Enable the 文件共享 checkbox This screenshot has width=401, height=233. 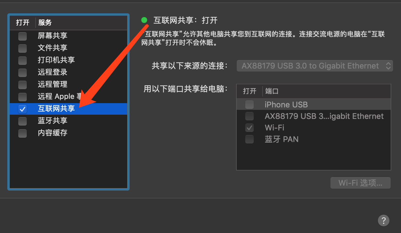click(23, 48)
